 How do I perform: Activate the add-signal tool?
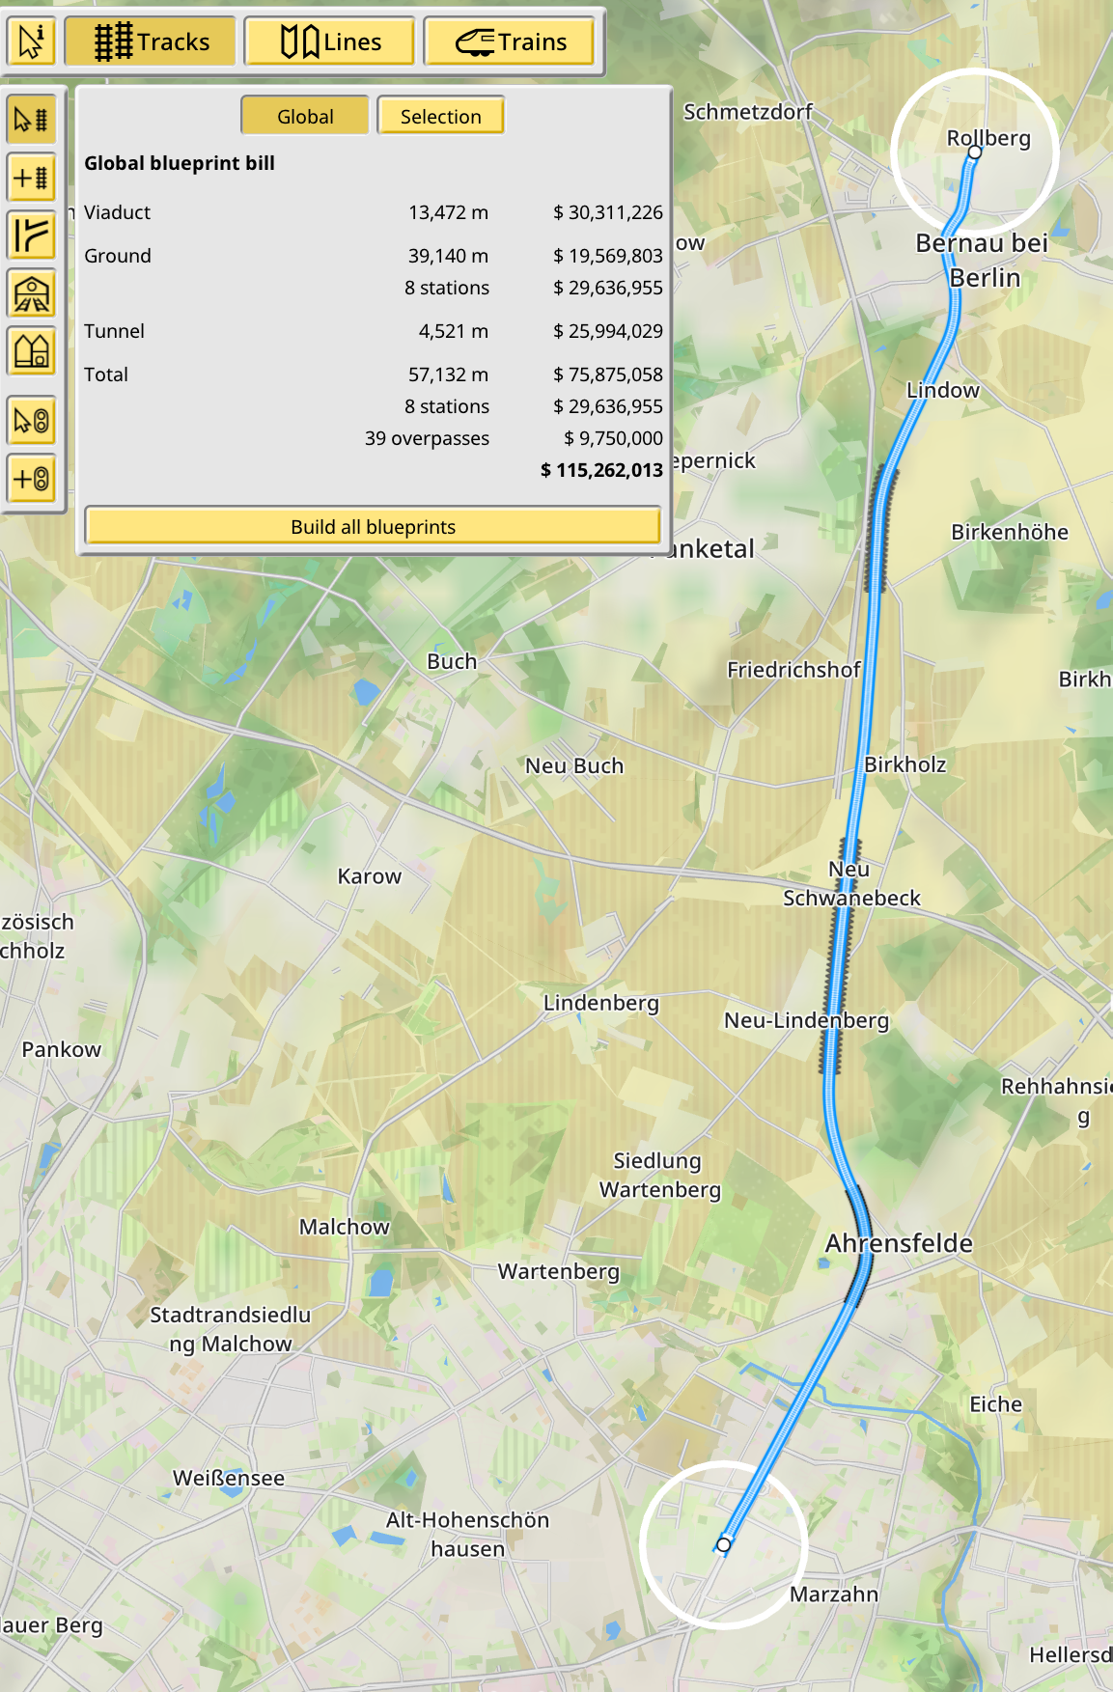pos(32,479)
